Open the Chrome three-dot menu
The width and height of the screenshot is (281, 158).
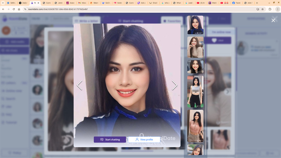(x=278, y=9)
